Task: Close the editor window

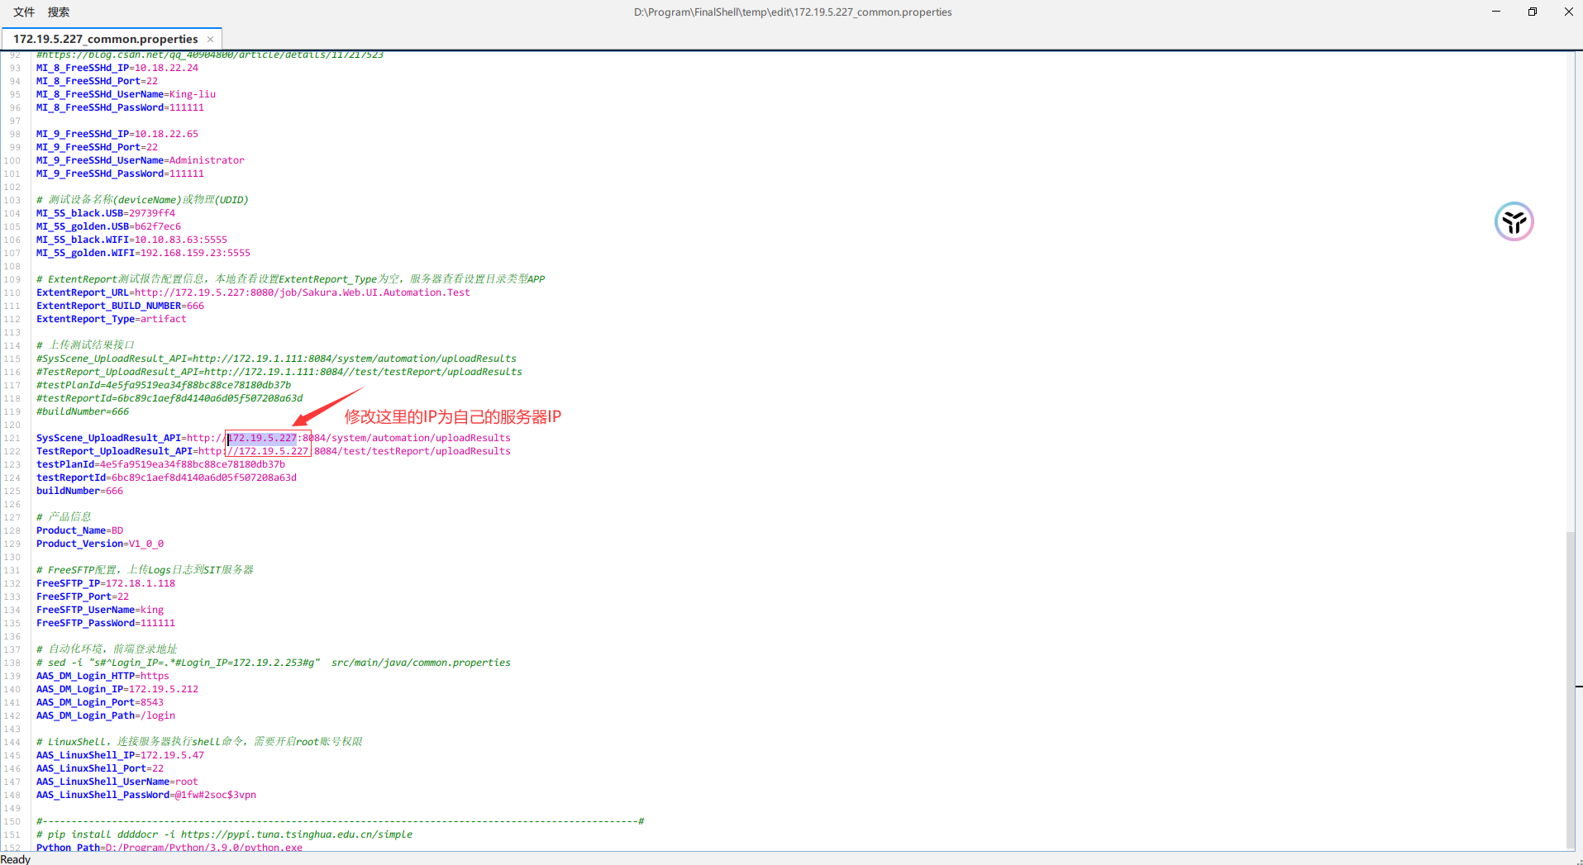Action: click(x=1568, y=12)
